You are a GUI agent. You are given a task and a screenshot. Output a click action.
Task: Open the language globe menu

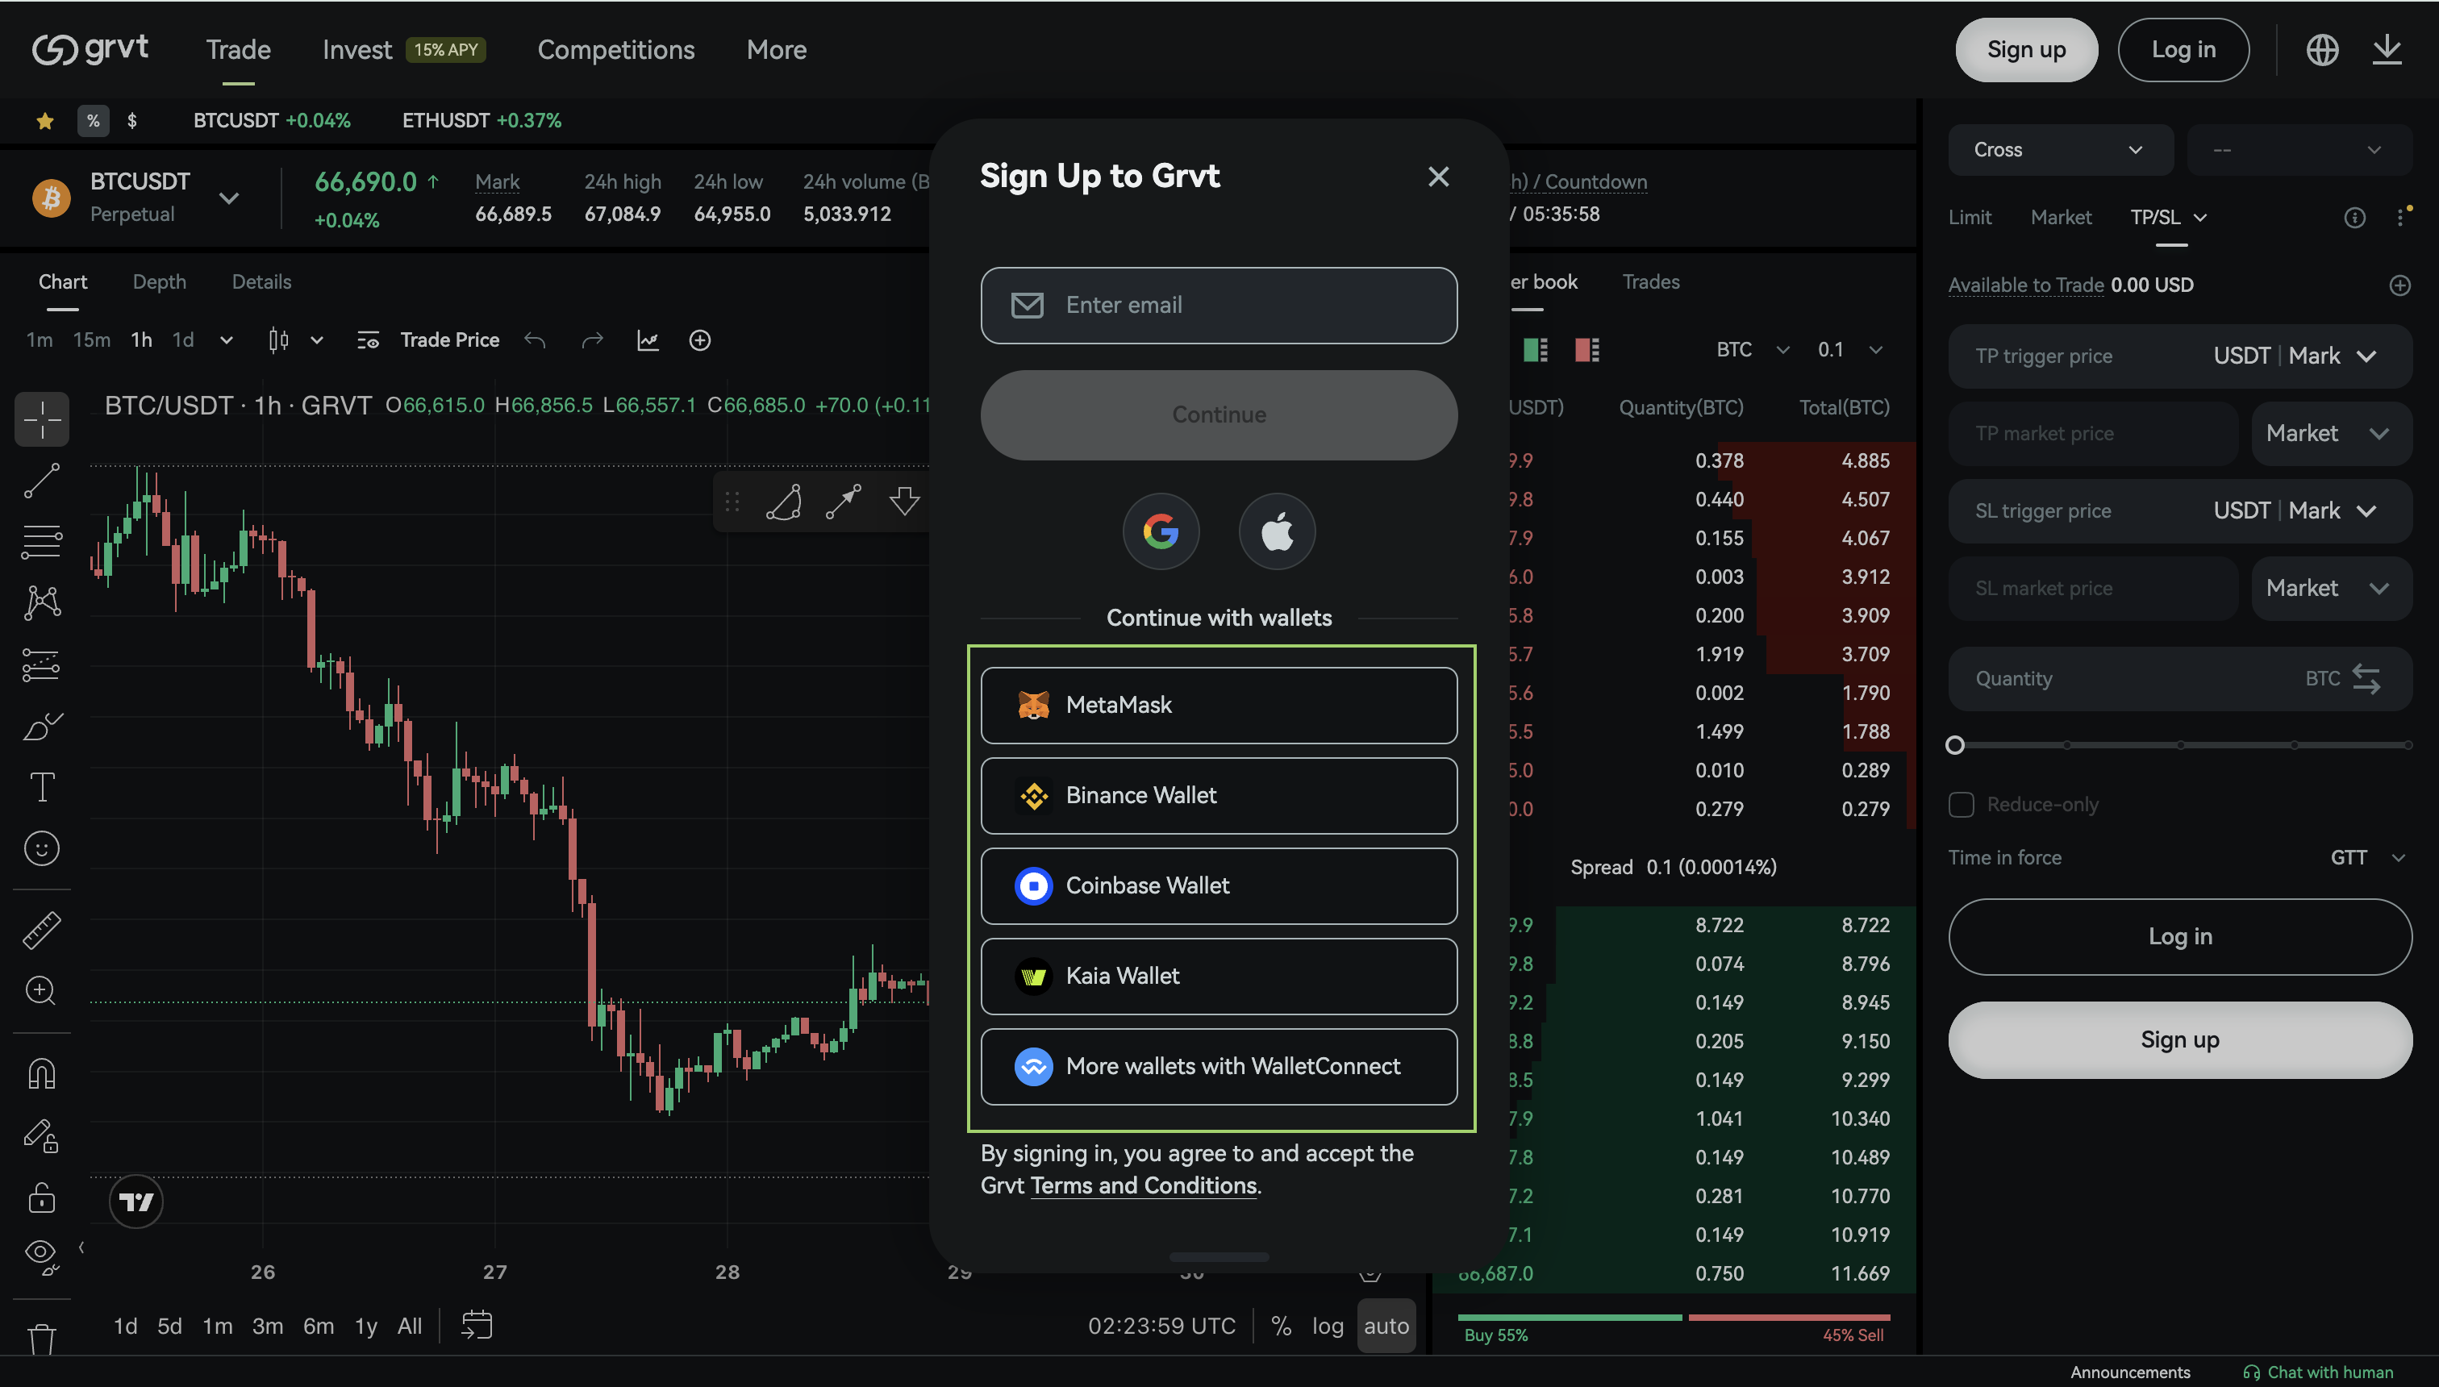point(2323,49)
